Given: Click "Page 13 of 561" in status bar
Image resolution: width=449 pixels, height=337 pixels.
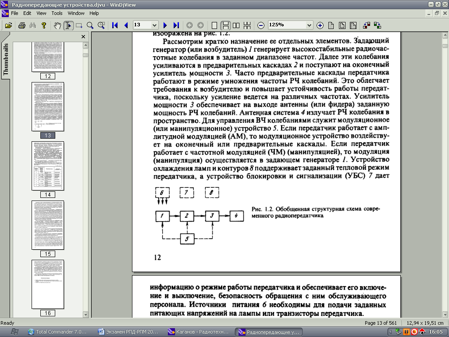Looking at the screenshot, I should pos(381,323).
